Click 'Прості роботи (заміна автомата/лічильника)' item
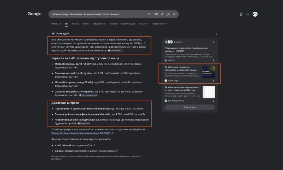This screenshot has width=283, height=170. coord(99,109)
